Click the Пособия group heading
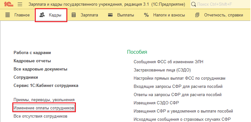Viewport: 251px width, 122px height. tap(137, 52)
